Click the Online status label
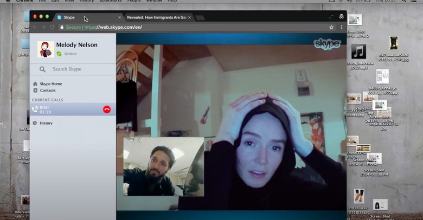Screen dimensions: 423x220 coord(70,54)
